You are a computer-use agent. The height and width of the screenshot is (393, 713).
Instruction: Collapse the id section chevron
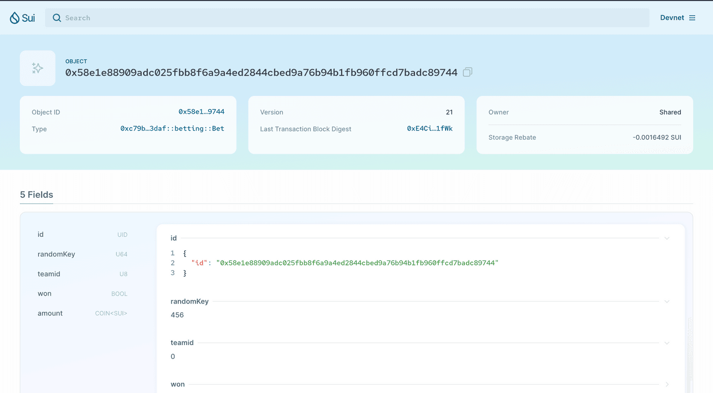point(667,238)
